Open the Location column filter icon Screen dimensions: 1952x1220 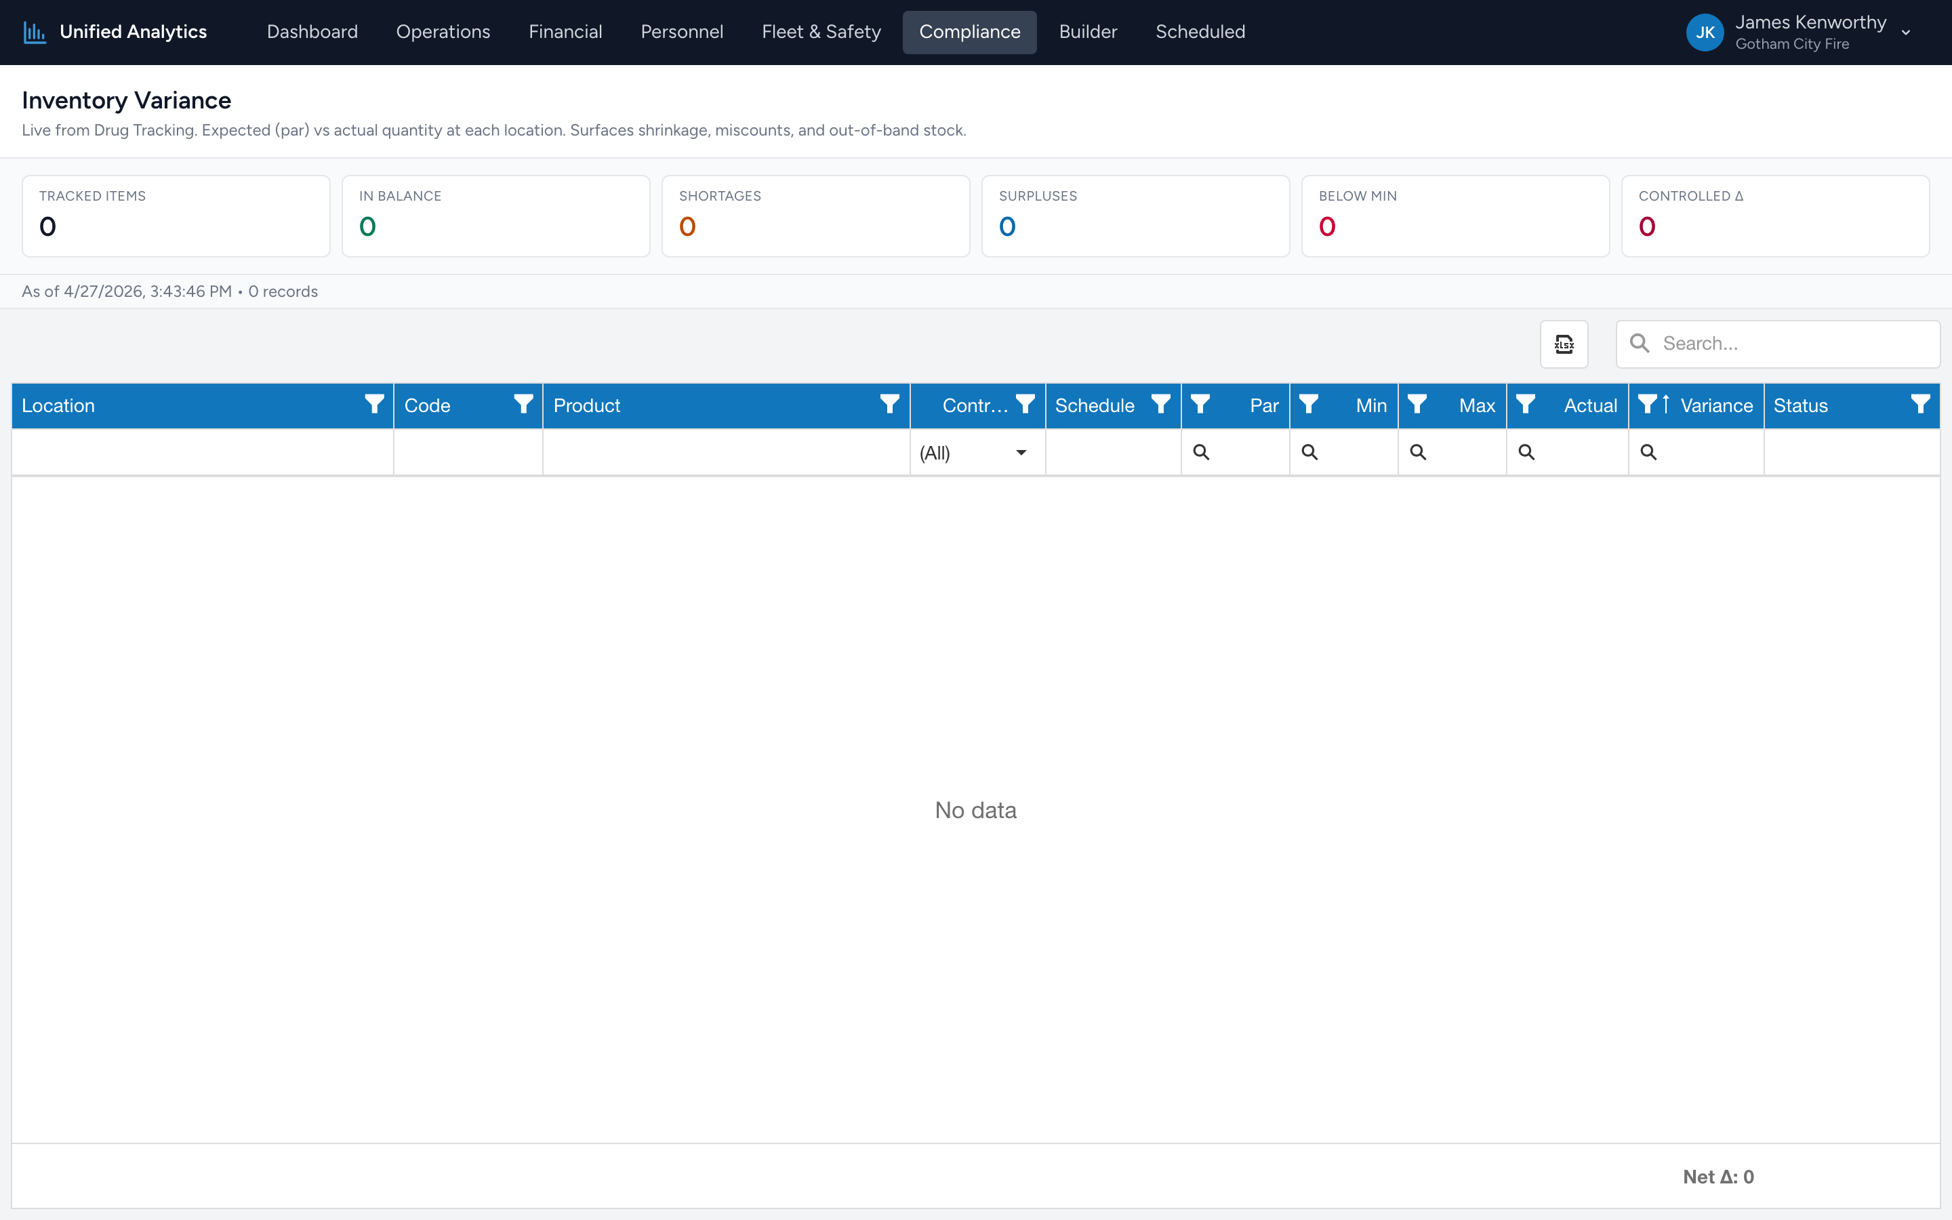point(374,404)
